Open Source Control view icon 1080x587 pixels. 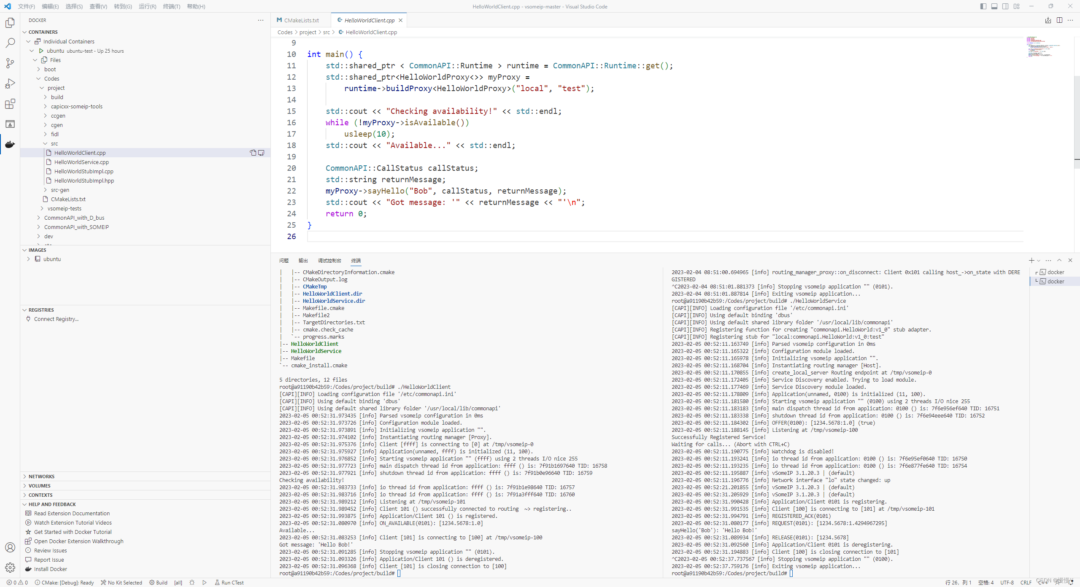coord(10,63)
